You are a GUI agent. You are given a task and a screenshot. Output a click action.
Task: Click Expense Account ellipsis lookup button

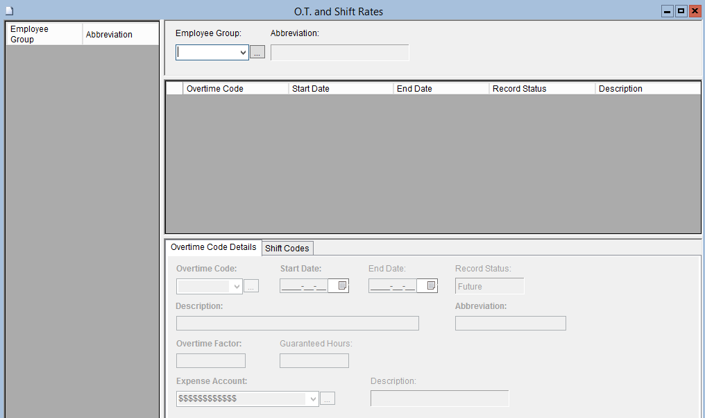(x=328, y=399)
